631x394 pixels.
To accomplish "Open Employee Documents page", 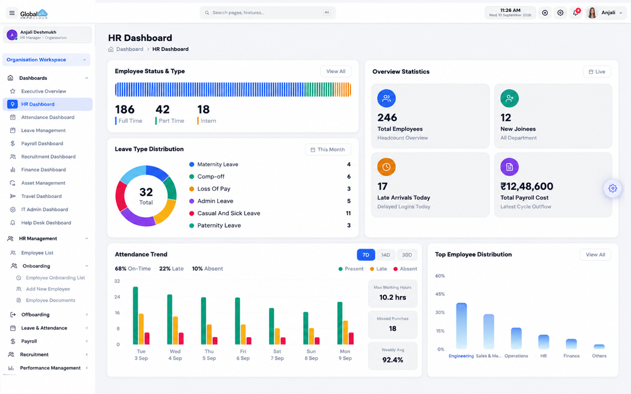I will coord(51,300).
